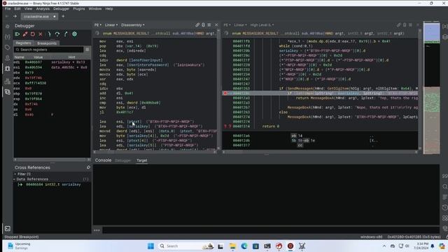This screenshot has height=252, width=448.
Task: Click the link icon in High Level IL pane
Action: pyautogui.click(x=398, y=25)
